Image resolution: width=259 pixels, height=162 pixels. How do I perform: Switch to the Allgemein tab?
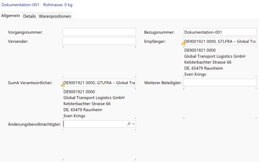pyautogui.click(x=10, y=16)
